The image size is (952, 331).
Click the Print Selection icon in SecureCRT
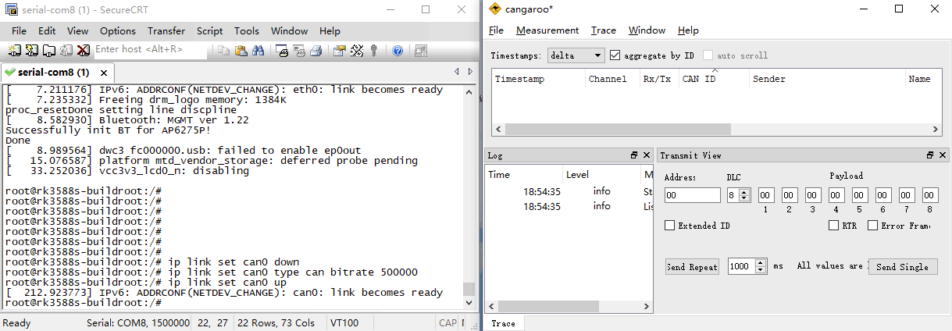click(300, 51)
